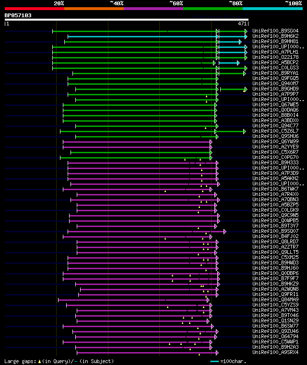The image size is (307, 365).
Task: View the UniRef100_Q1SN29 hit
Action: (x=275, y=320)
